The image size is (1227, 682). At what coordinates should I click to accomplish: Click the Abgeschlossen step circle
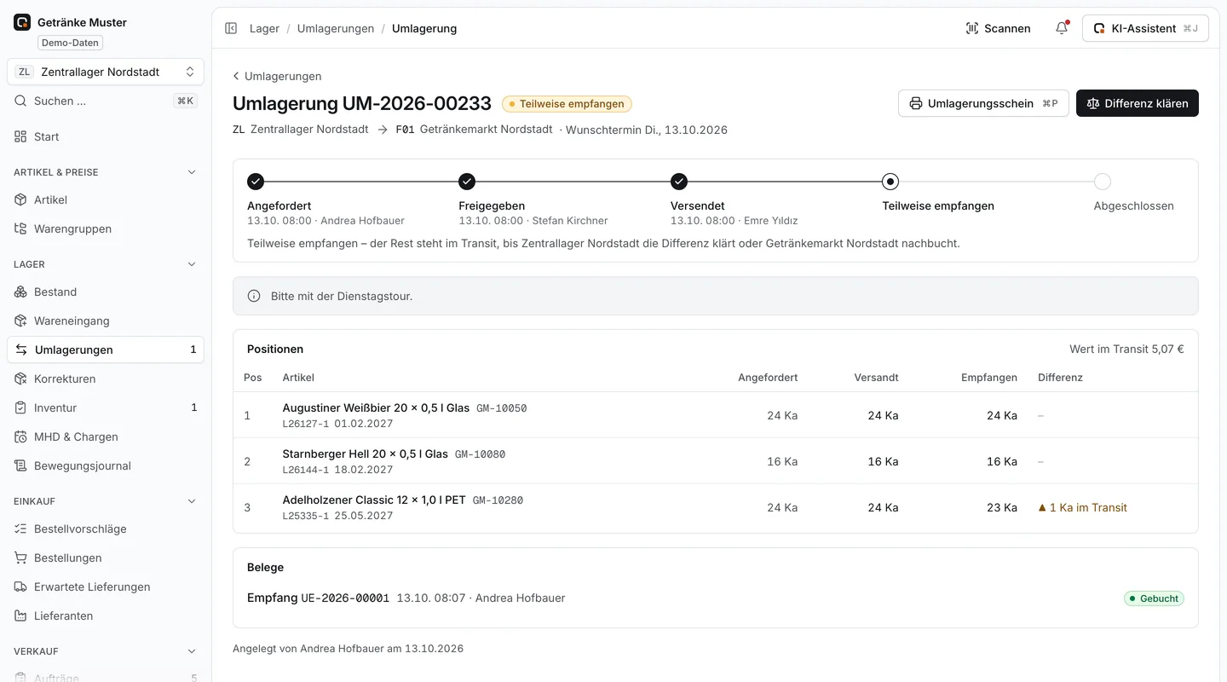(x=1103, y=182)
